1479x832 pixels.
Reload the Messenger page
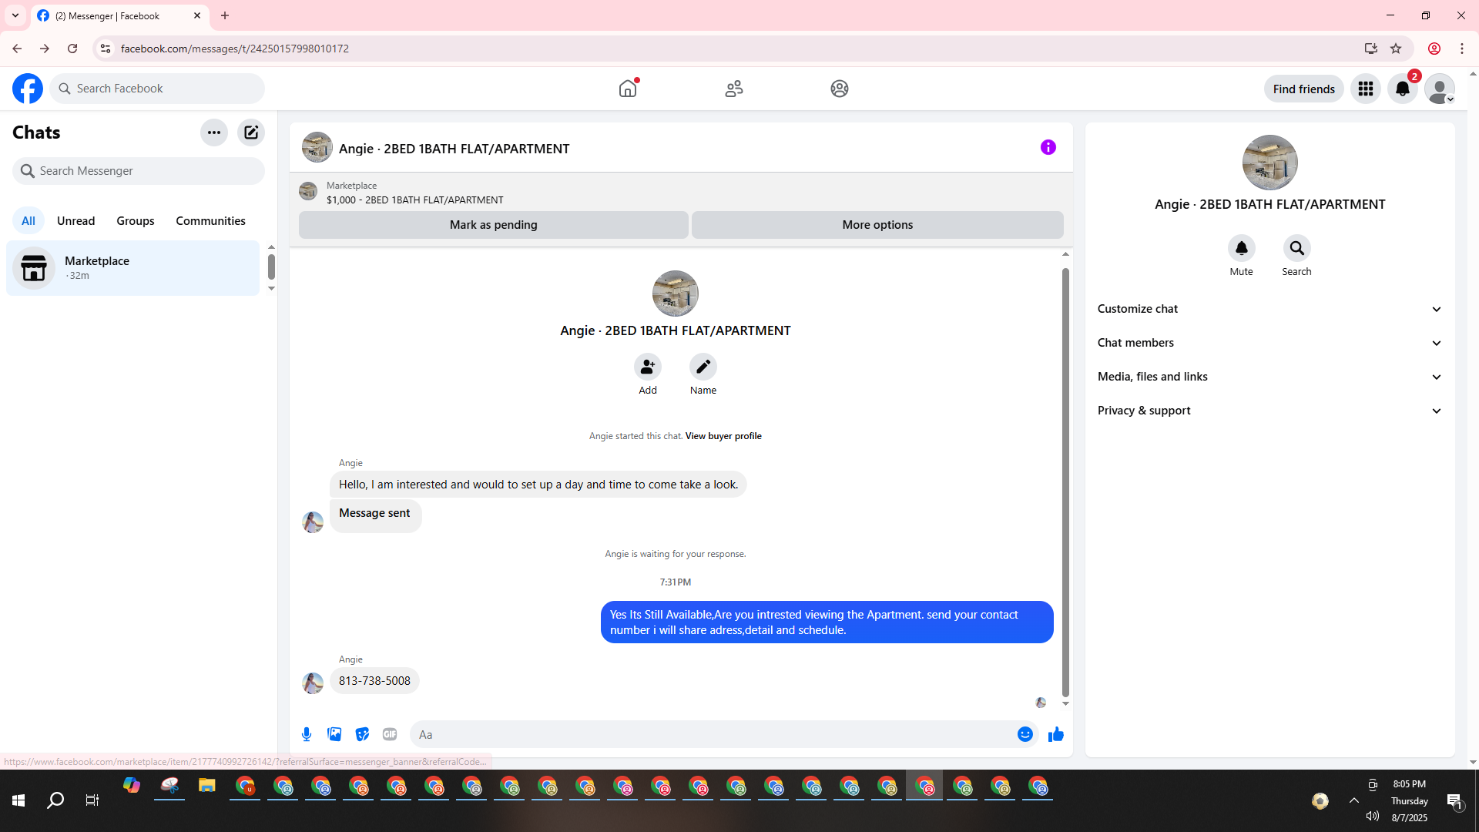[x=72, y=49]
